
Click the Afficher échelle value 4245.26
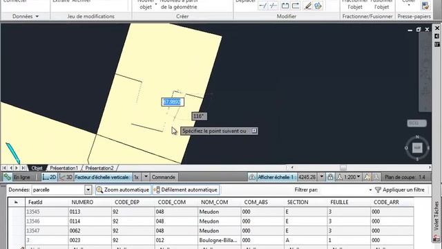click(x=307, y=177)
